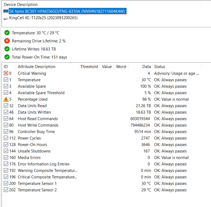Click the Data column header
This screenshot has height=207, width=211.
pyautogui.click(x=141, y=66)
